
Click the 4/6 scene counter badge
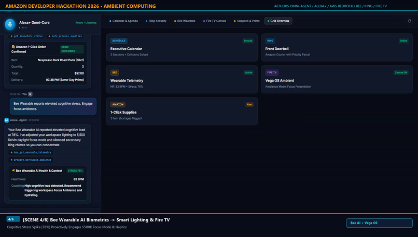click(13, 219)
